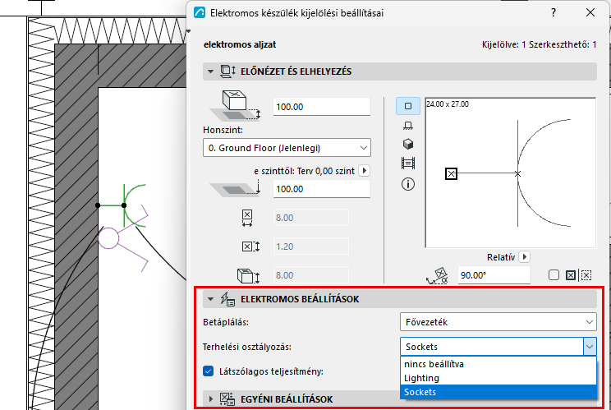The image size is (611, 410).
Task: Click the width dimension icon
Action: pos(247,218)
